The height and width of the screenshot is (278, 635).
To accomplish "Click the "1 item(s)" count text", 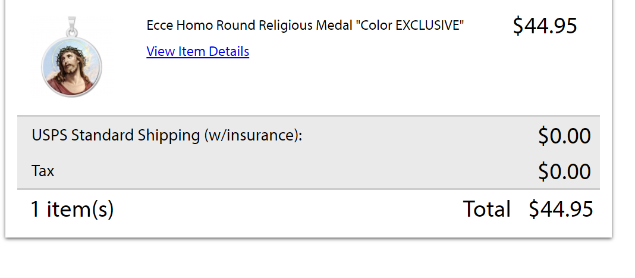I will [x=72, y=209].
